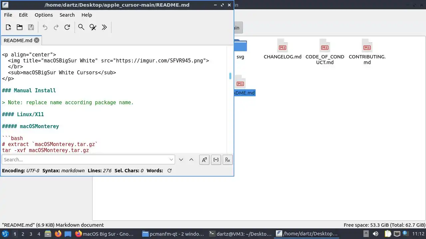Switch to the README.md editor tab
Viewport: 426px width, 239px height.
(21, 40)
